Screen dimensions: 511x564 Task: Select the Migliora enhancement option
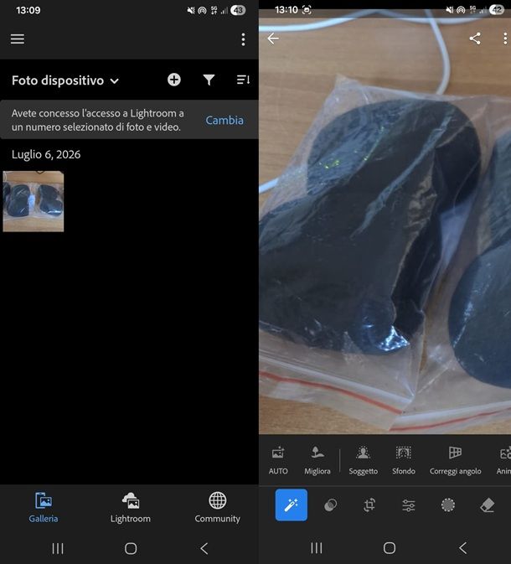point(317,461)
